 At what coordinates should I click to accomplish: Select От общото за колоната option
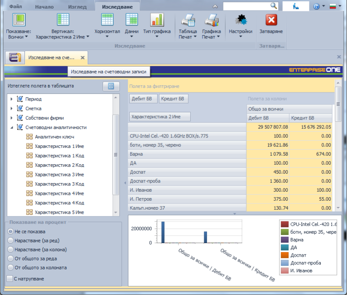11,267
